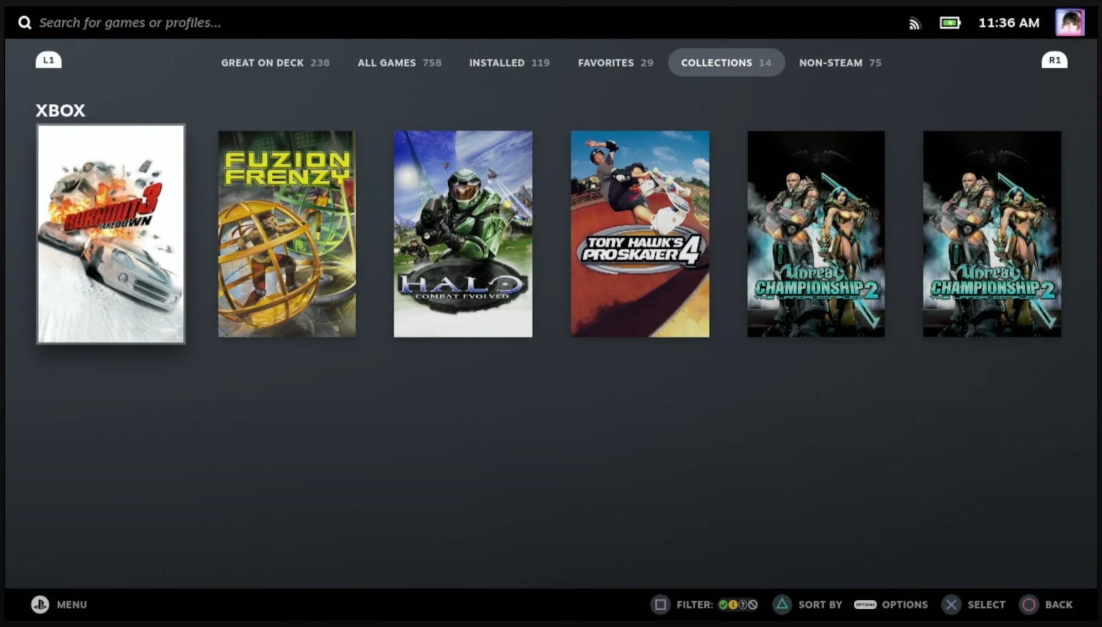This screenshot has width=1102, height=627.
Task: Click the 11:36 AM clock
Action: click(1009, 23)
